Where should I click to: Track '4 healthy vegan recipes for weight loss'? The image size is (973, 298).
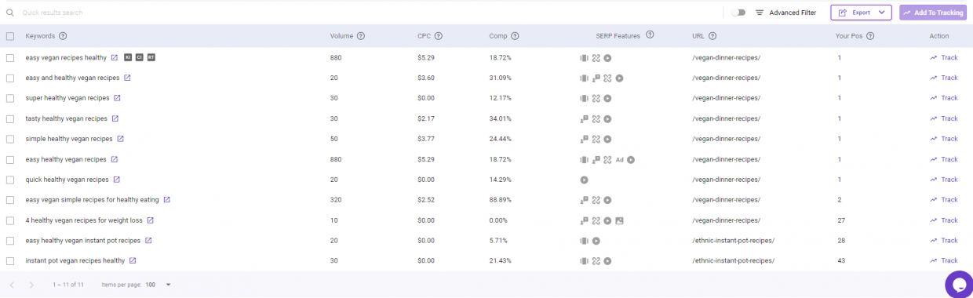[944, 220]
